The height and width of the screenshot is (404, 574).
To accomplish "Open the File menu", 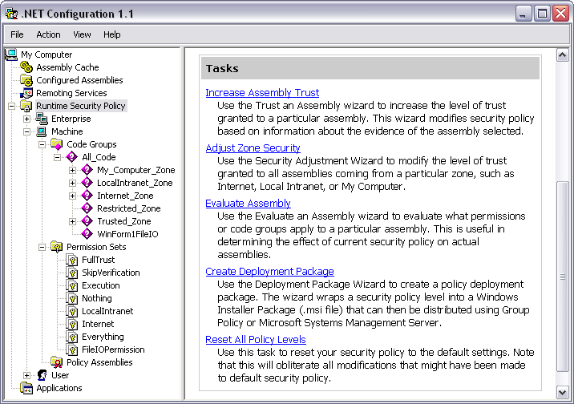I will click(x=17, y=34).
